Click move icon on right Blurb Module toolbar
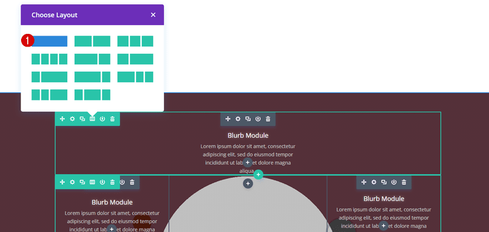Viewport: 489px width, 232px height. click(x=363, y=182)
